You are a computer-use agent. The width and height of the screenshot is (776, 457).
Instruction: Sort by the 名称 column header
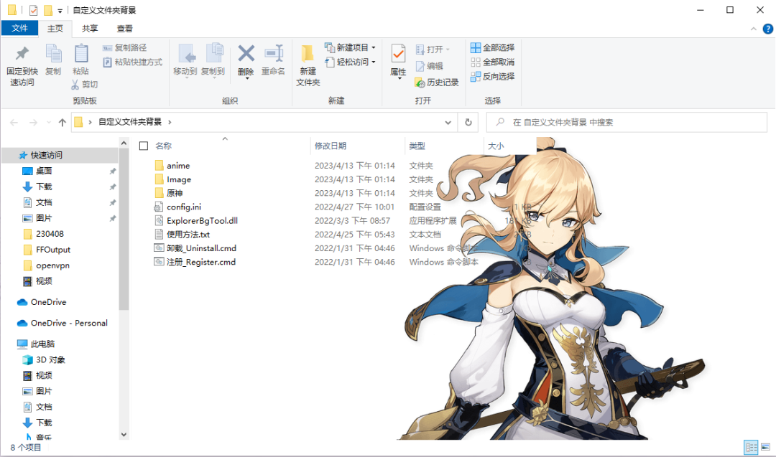coord(163,146)
